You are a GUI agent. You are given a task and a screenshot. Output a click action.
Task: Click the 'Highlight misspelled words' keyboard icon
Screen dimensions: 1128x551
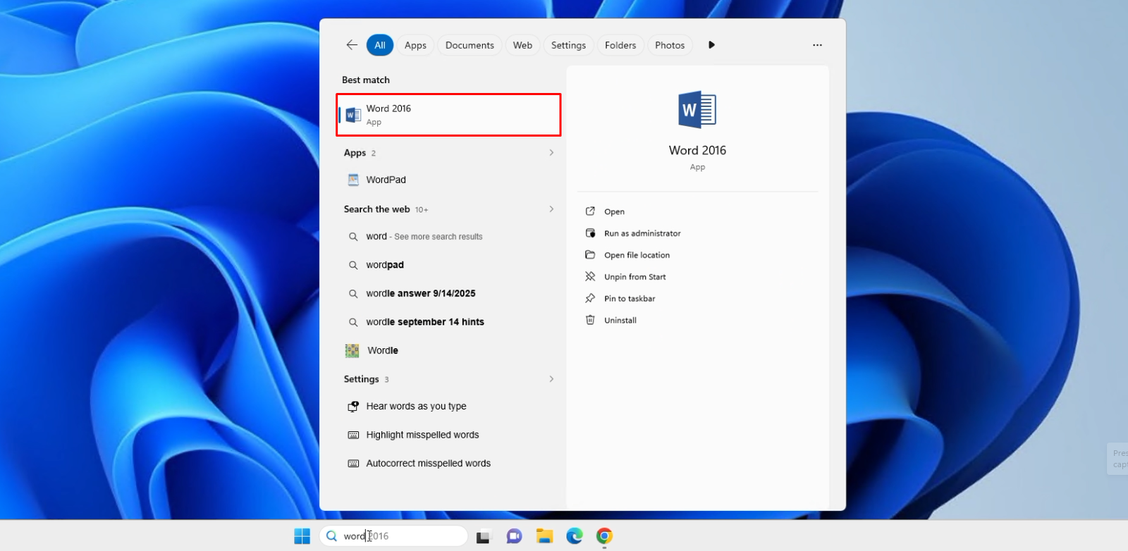point(353,435)
